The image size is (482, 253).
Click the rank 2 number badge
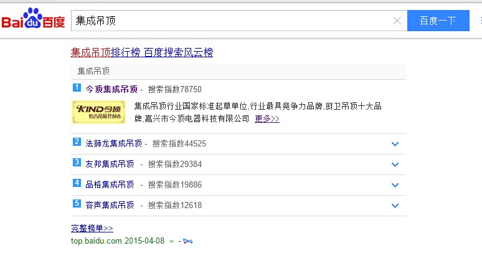[x=77, y=142]
